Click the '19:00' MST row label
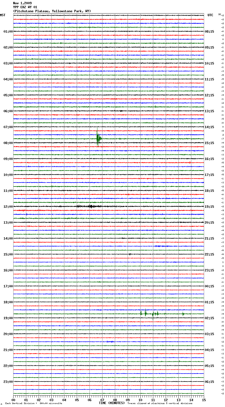The image size is (225, 407). tap(8, 318)
